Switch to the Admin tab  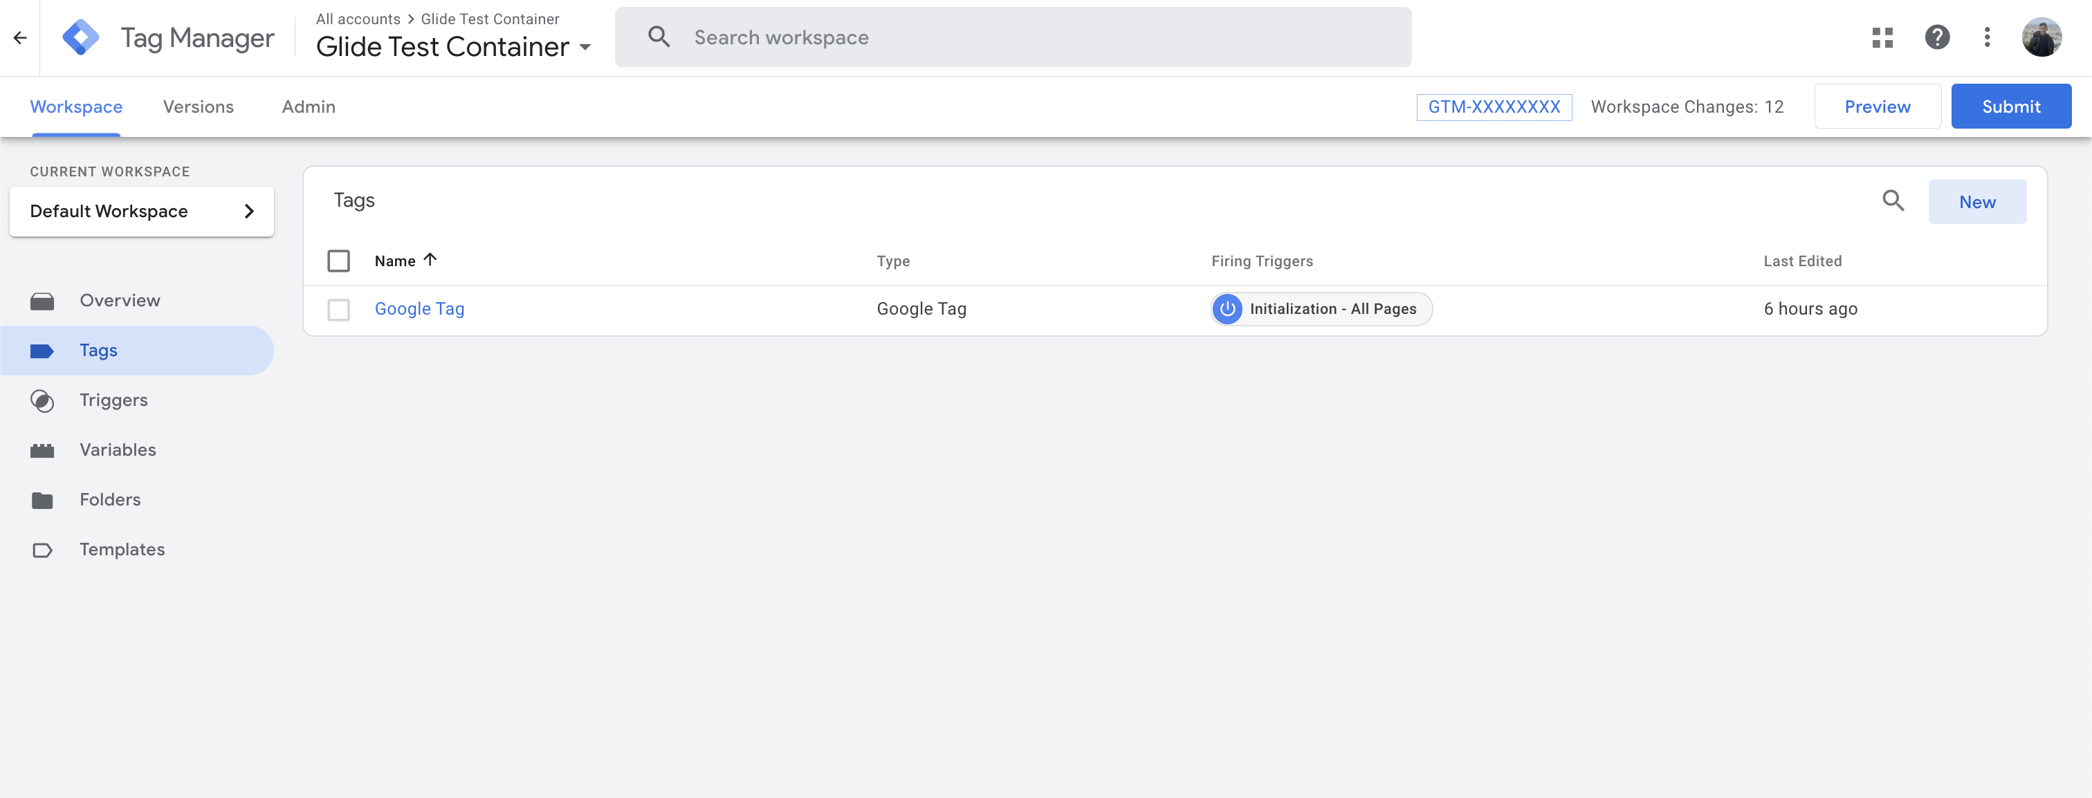pos(308,106)
